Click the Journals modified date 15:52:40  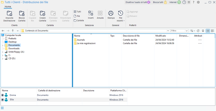pos(165,40)
